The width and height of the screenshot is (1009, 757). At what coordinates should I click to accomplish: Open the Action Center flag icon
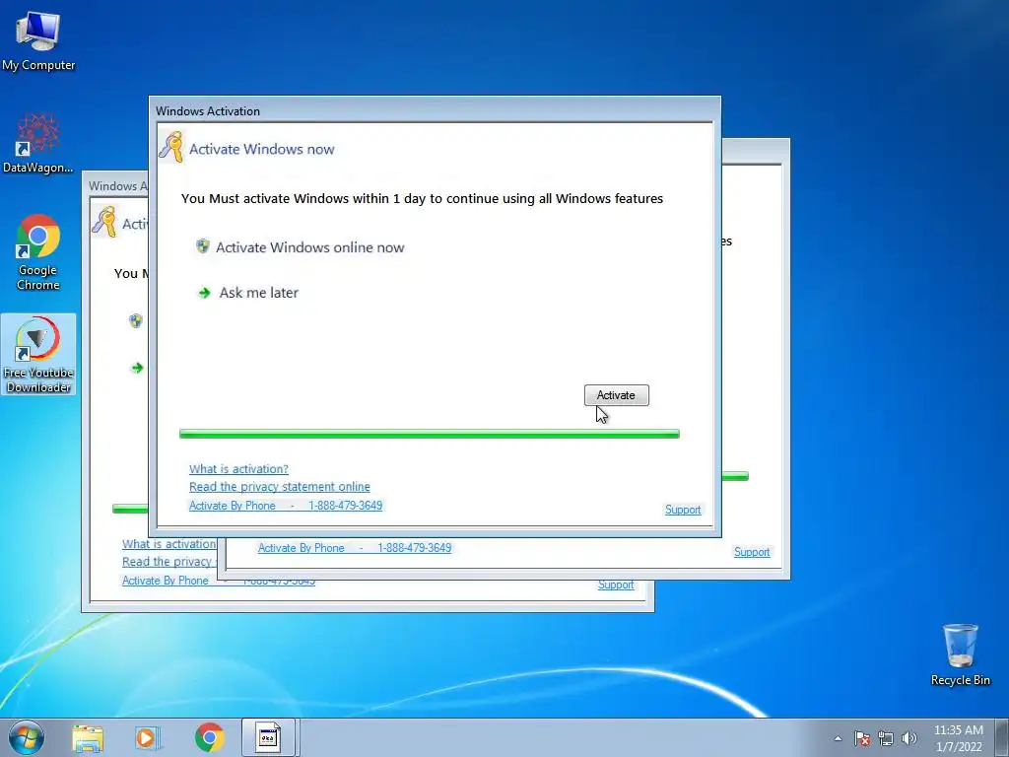click(862, 738)
